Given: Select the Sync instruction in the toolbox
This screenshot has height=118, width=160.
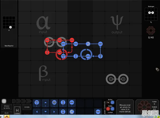Looking at the screenshot, I should 72,102.
